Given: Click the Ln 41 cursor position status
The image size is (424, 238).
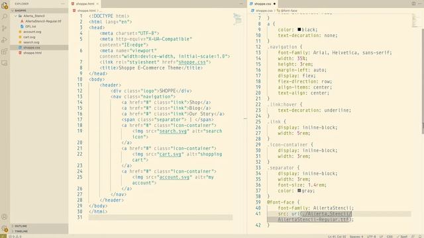Looking at the screenshot, I should point(337,237).
